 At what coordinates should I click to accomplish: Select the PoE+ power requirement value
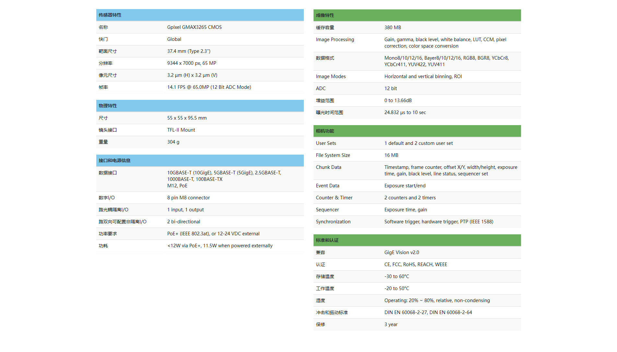coord(213,233)
